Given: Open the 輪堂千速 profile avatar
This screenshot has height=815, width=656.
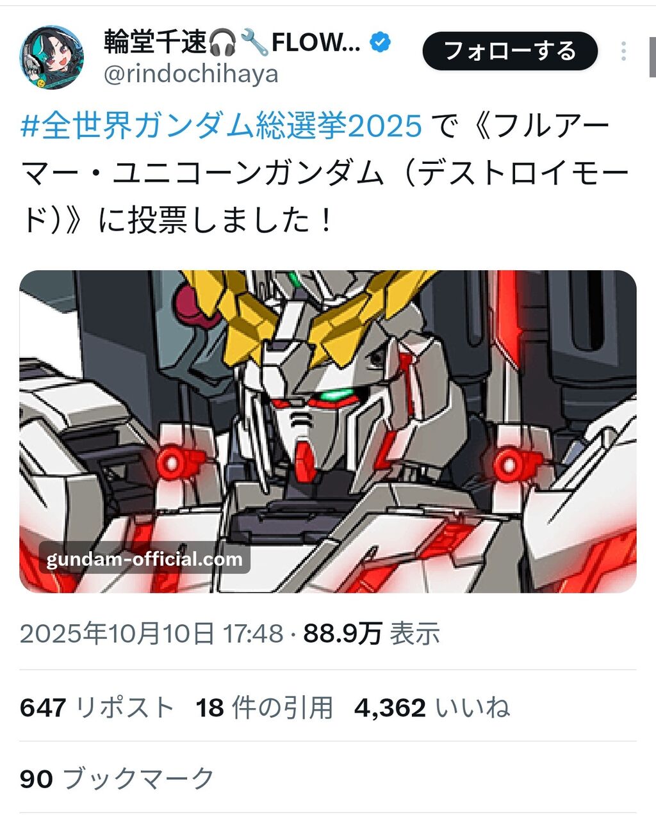Looking at the screenshot, I should click(51, 57).
